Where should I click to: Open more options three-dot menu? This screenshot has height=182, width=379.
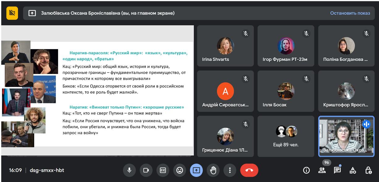pyautogui.click(x=230, y=170)
